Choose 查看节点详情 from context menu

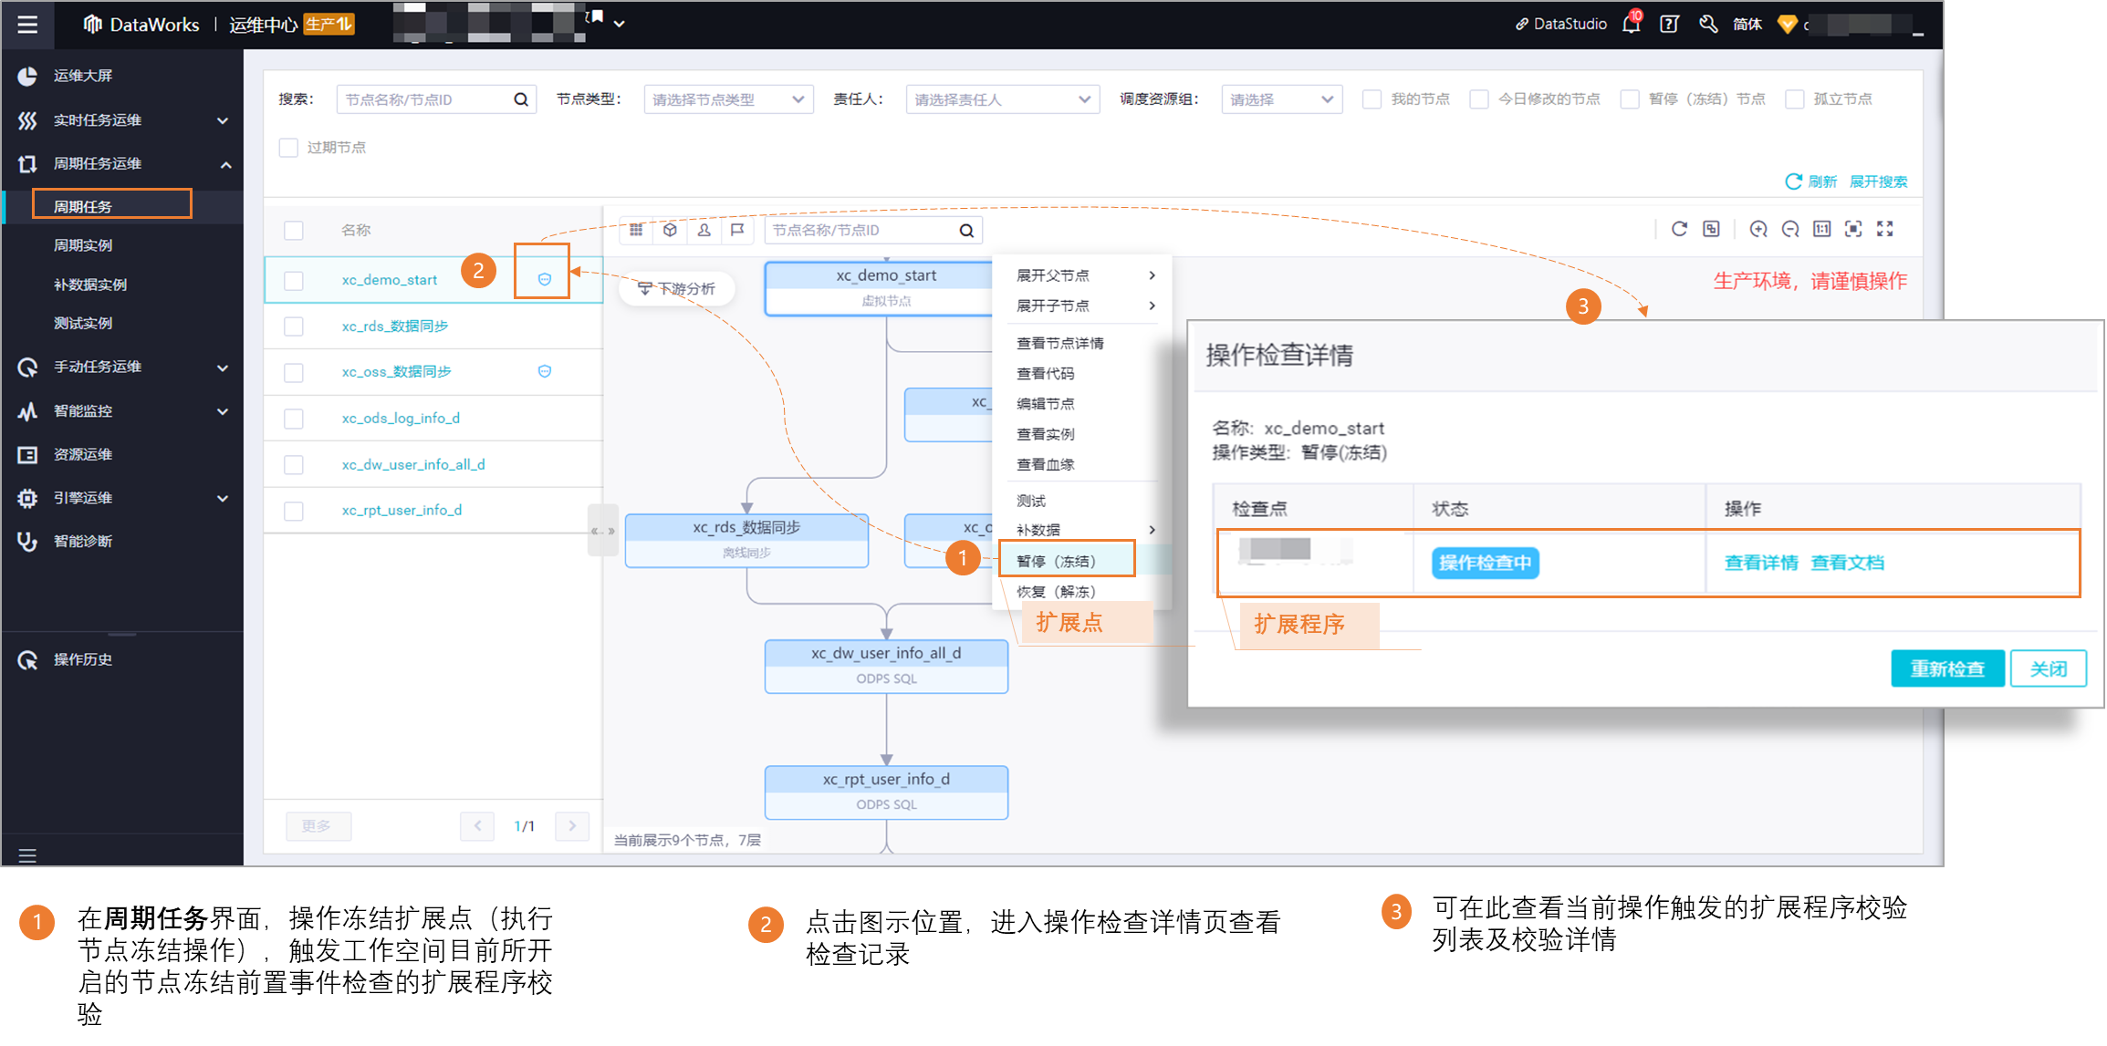[x=1060, y=343]
